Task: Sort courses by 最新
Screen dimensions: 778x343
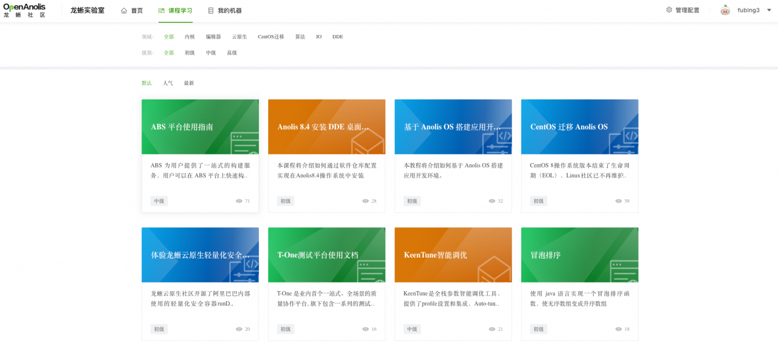Action: click(x=189, y=83)
